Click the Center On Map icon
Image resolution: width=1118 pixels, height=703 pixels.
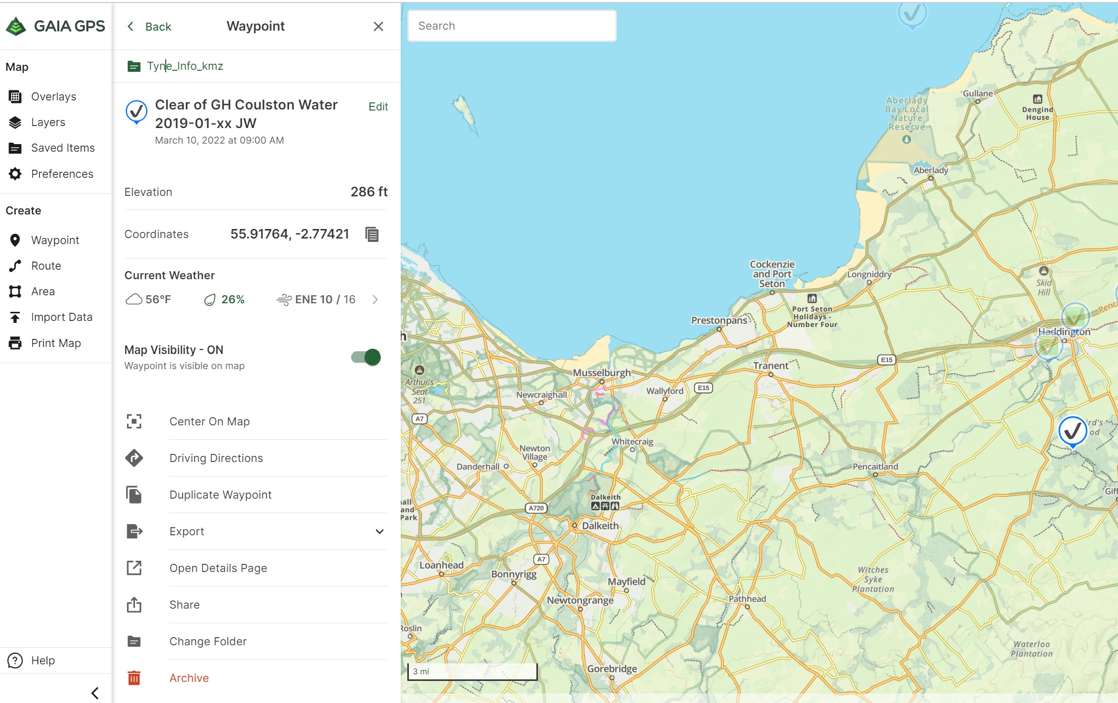pos(134,421)
